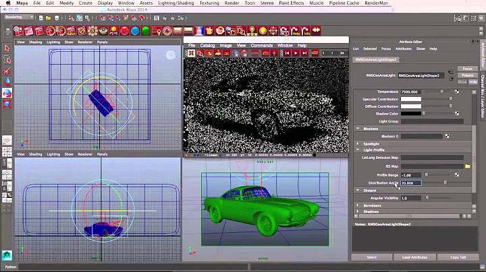Click the shelf menu icon left of the shelf
486x272 pixels.
[x=7, y=31]
